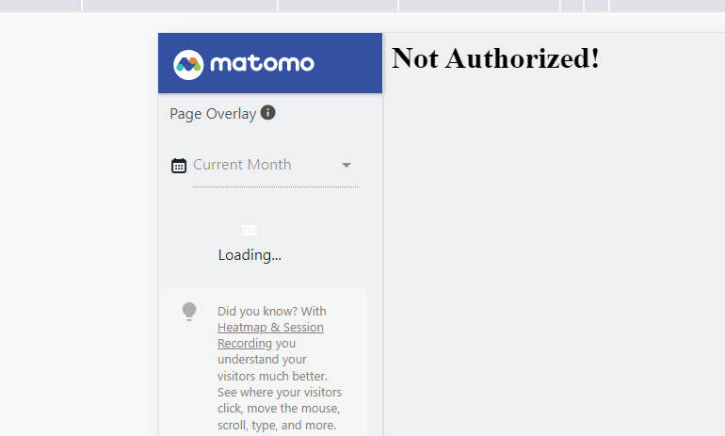
Task: Click the round Matomo logo icon
Action: (188, 65)
